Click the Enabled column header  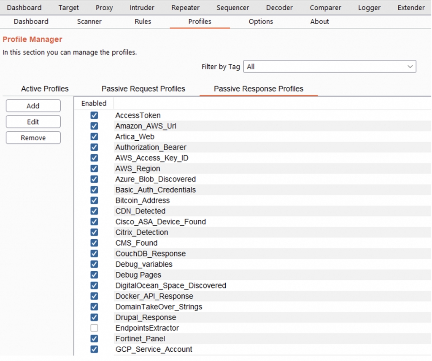94,103
